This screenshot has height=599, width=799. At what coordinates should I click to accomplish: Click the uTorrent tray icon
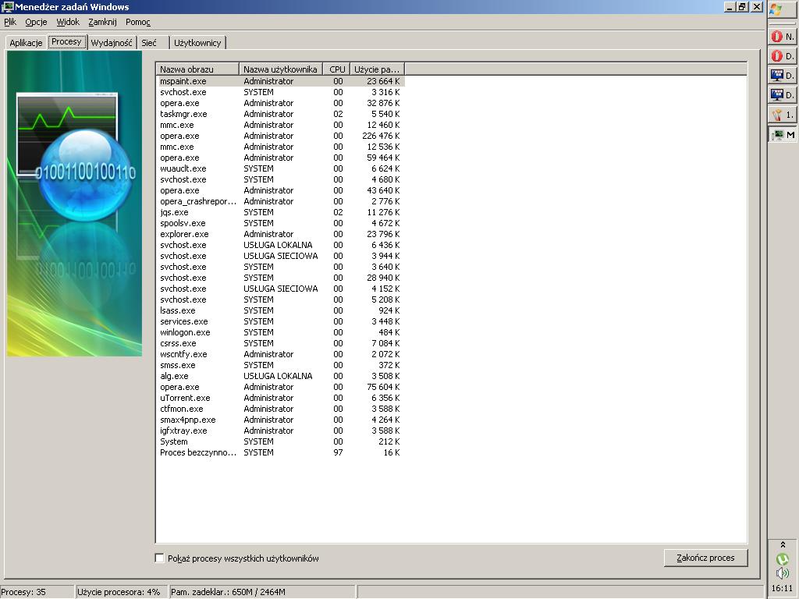click(x=782, y=559)
